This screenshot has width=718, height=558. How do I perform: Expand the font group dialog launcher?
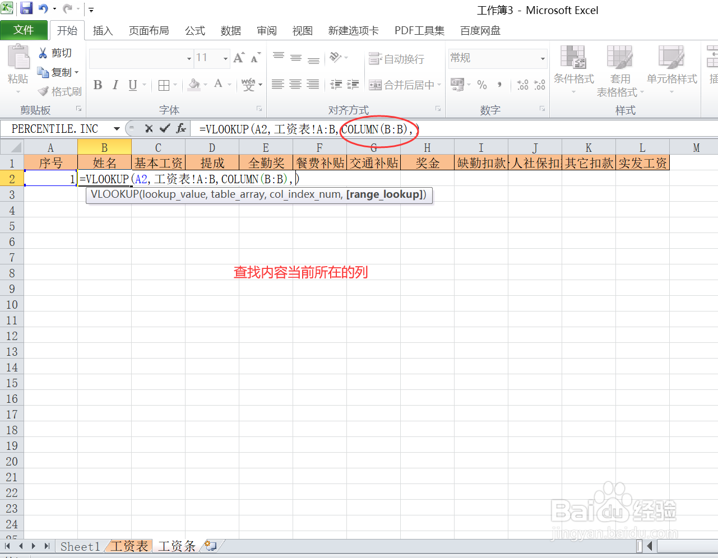tap(260, 109)
